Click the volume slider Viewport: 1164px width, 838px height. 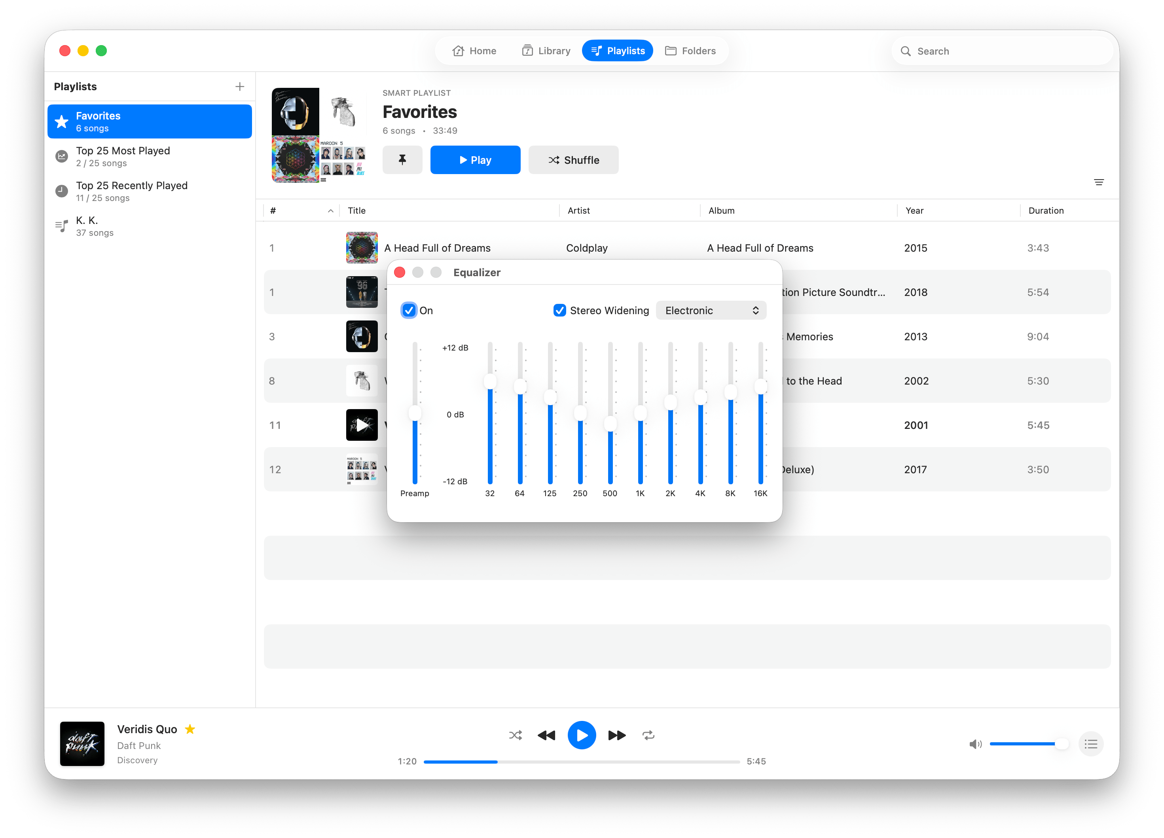coord(1029,744)
